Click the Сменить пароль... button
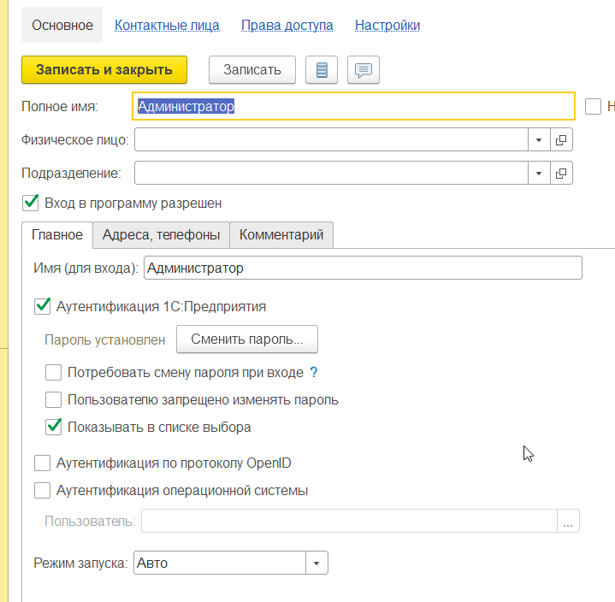Viewport: 615px width, 602px height. [x=247, y=339]
